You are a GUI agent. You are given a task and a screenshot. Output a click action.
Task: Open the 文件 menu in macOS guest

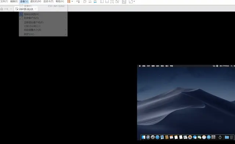click(148, 66)
